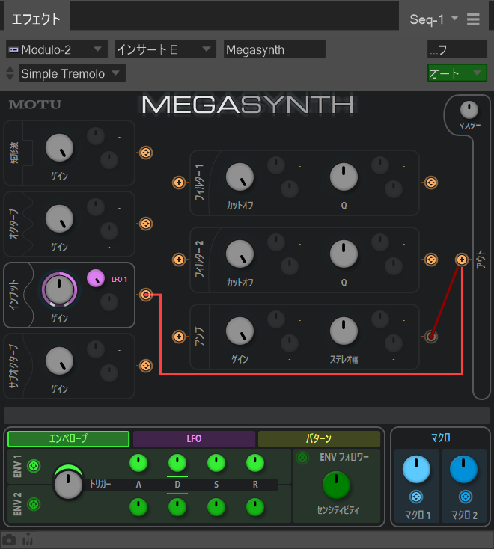Click the Macro 1 modulation source icon
Viewport: 494px width, 549px height.
(x=416, y=497)
